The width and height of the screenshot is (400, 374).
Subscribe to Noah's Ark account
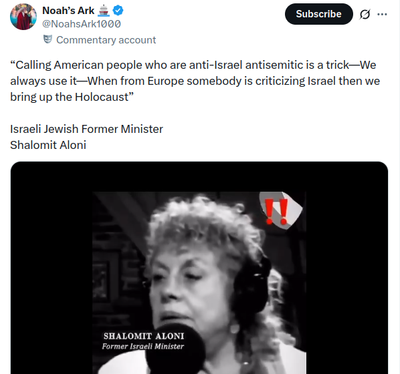318,14
